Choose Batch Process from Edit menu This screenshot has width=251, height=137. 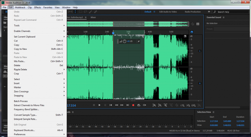21,101
